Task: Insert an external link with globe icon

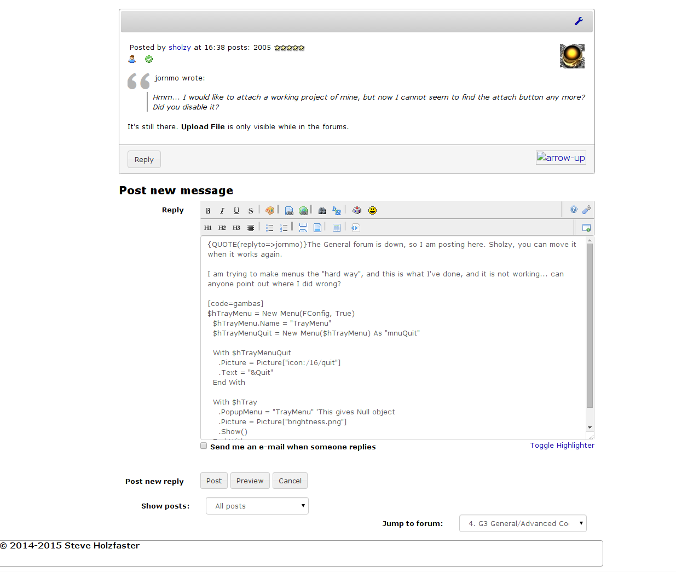Action: (x=303, y=211)
